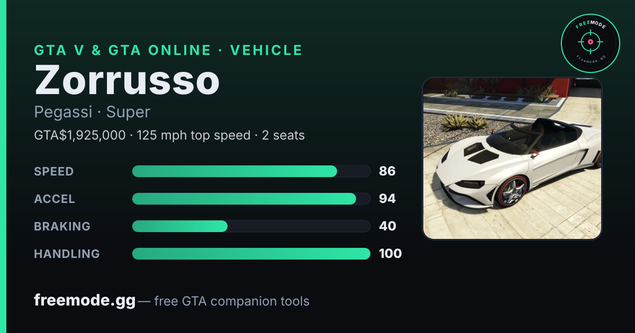
Task: Click the handling value 100
Action: tap(391, 254)
